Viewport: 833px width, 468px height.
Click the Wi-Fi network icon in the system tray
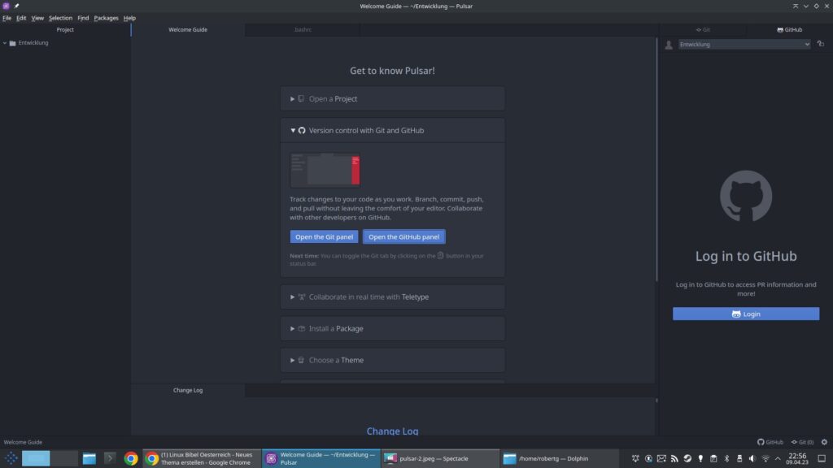[x=765, y=458]
